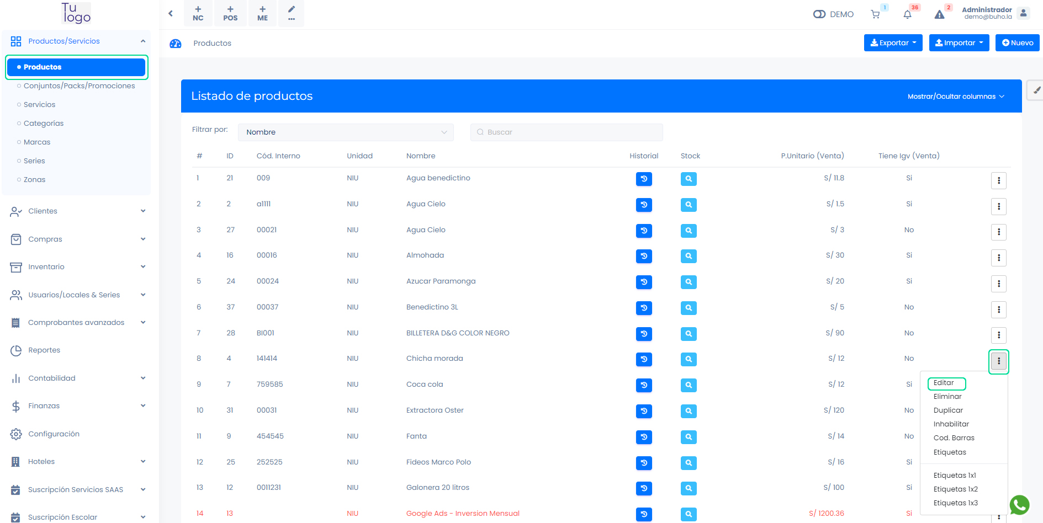
Task: Open Mostrar/Ocultar columnas dropdown
Action: 956,97
